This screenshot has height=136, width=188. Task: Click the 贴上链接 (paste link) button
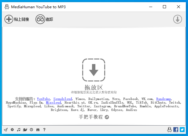pos(17,19)
